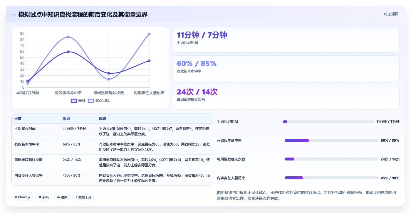Viewport: 411px width, 213px height.
Task: Click the 内容责任人登记率 progress bar
Action: [331, 178]
